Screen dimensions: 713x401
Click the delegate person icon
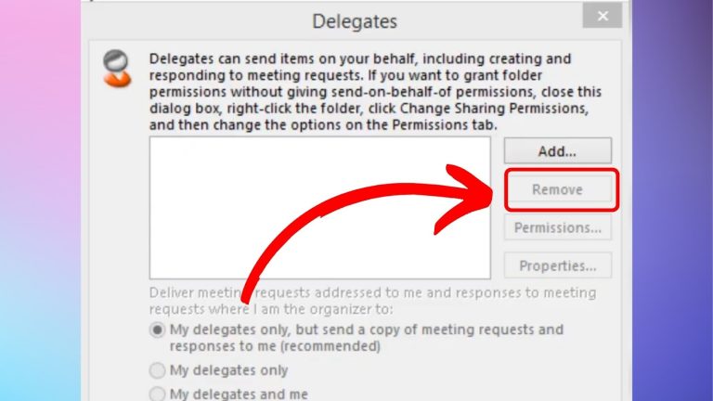[117, 68]
